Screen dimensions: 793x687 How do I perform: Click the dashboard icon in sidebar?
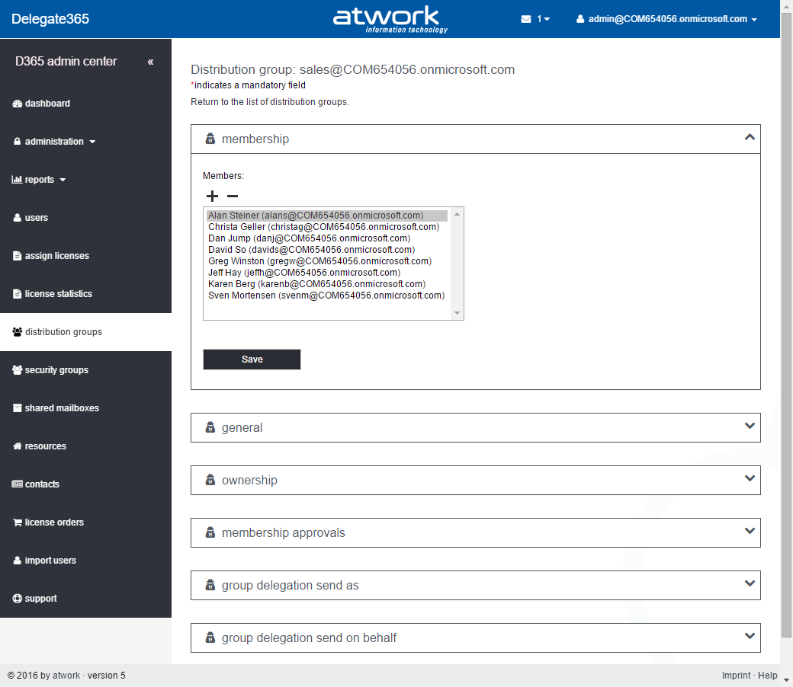click(x=18, y=104)
